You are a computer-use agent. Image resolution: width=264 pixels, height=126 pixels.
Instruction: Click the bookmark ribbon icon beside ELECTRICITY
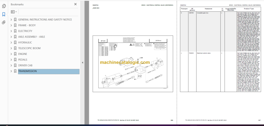15,31
